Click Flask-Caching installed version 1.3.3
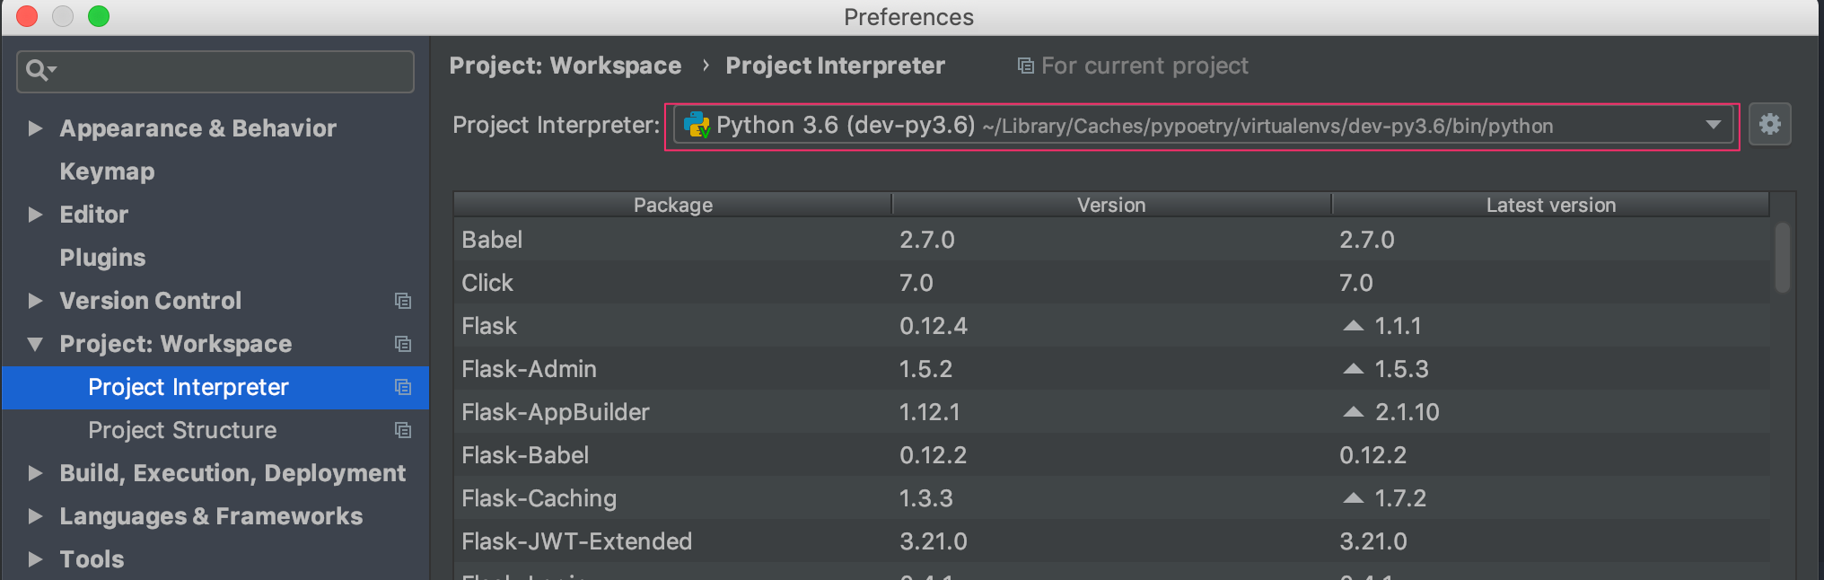 tap(926, 498)
